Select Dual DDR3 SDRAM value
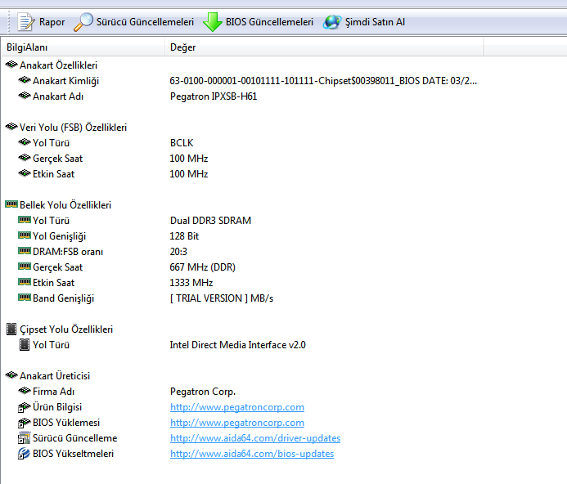Image resolution: width=567 pixels, height=484 pixels. [210, 221]
